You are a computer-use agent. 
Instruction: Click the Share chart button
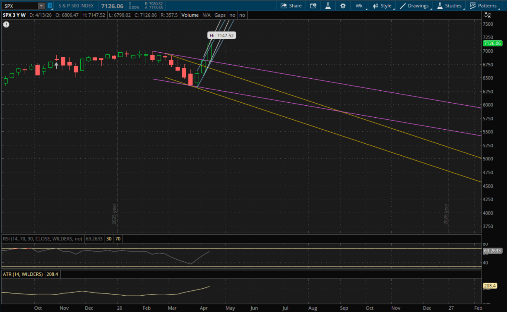291,6
